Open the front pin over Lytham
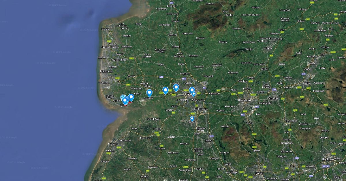This screenshot has height=181, width=346. coord(125,101)
